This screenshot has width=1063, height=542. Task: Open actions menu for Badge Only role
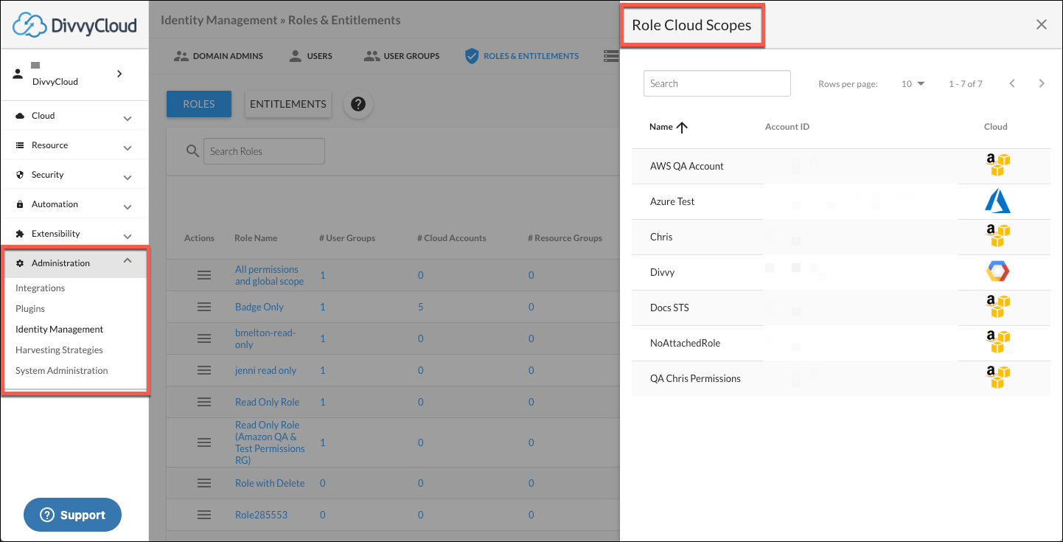tap(204, 307)
